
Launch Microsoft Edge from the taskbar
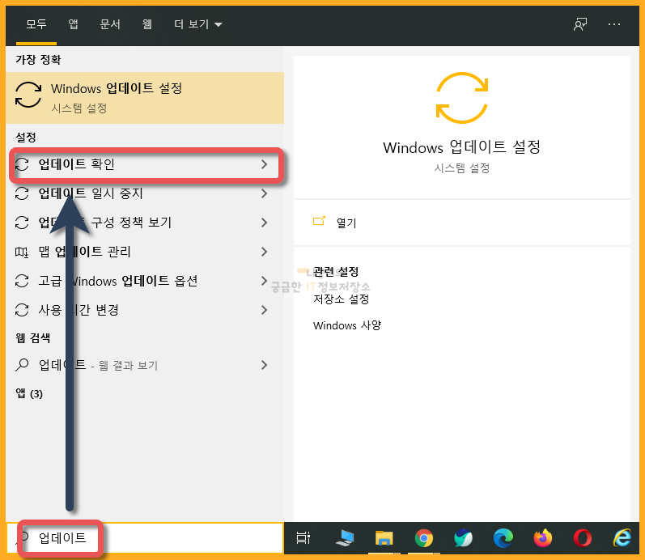(x=503, y=538)
